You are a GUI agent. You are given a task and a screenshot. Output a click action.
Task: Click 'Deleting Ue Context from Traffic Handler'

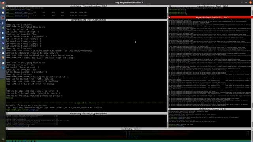(x=29, y=79)
